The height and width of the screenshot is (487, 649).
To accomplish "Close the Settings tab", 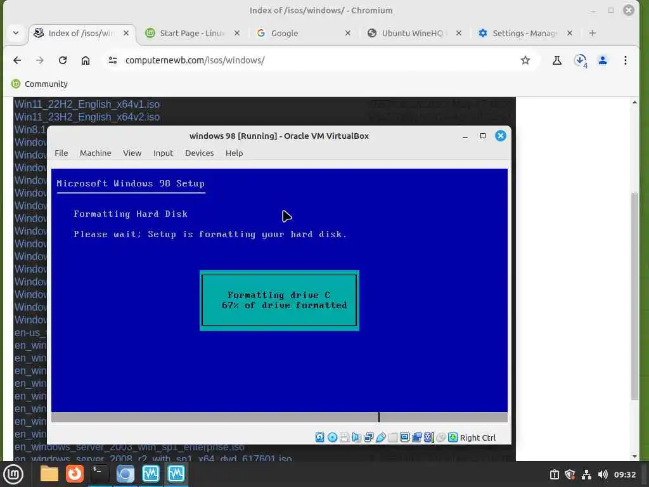I will (570, 33).
